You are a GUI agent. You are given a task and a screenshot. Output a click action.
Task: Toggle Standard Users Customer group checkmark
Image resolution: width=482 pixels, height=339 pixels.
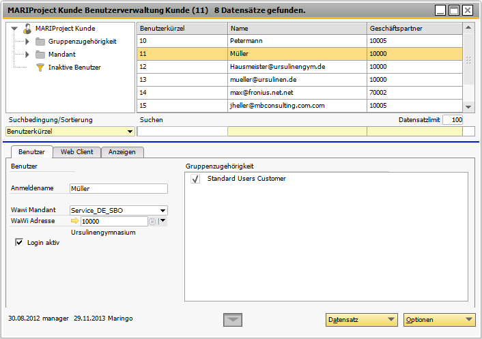click(x=195, y=179)
